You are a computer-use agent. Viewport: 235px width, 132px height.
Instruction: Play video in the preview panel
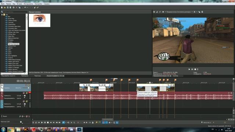tap(189, 69)
